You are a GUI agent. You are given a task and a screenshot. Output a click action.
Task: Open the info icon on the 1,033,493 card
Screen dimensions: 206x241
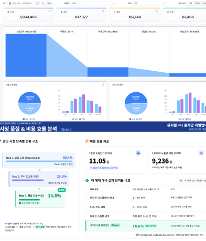point(50,11)
